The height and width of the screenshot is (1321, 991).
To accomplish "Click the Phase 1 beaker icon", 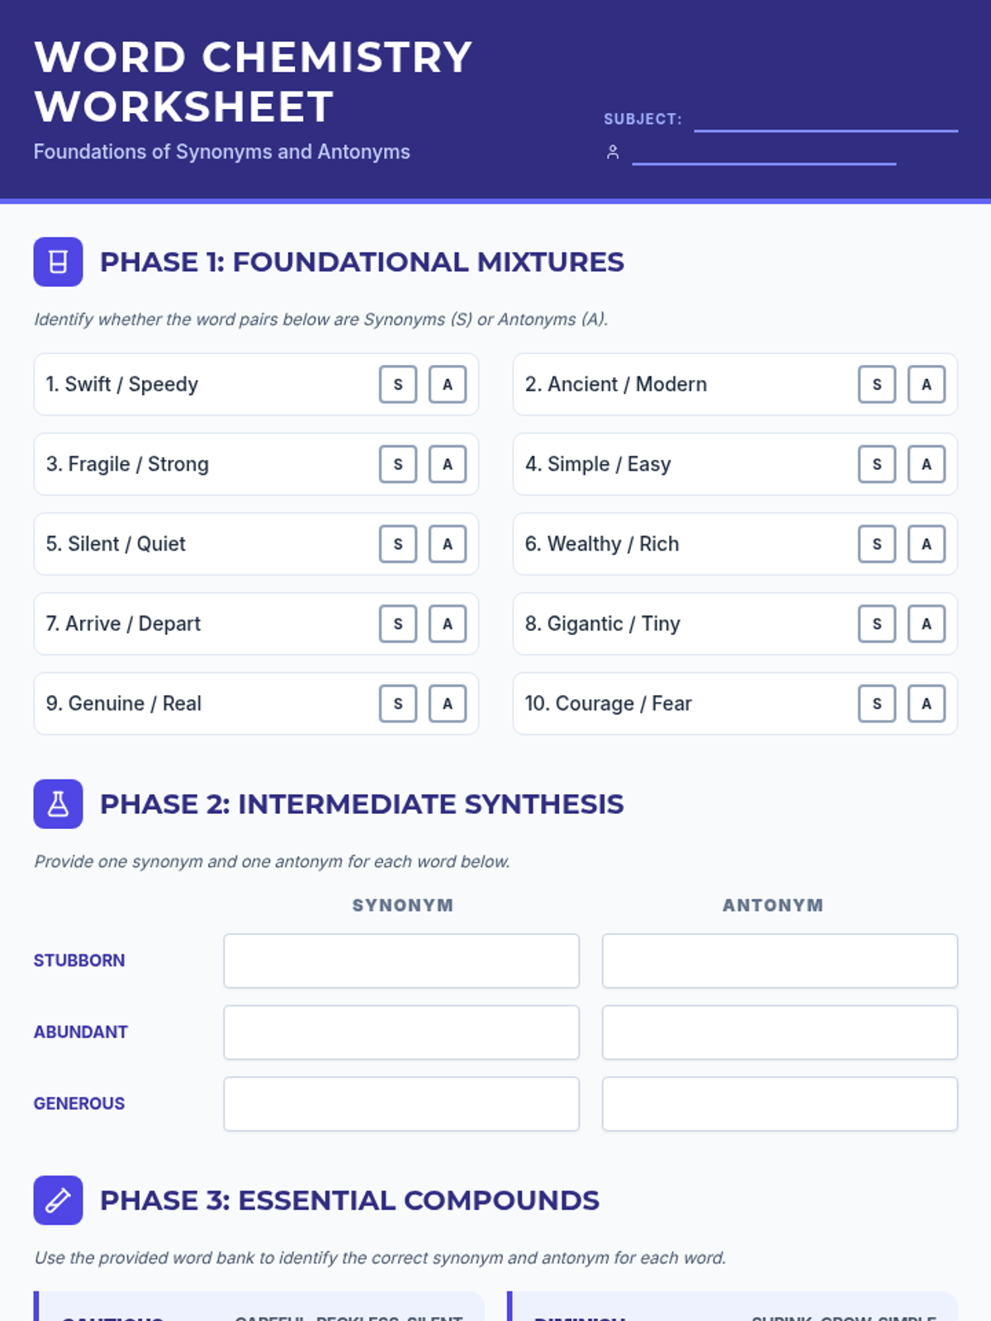I will [58, 262].
